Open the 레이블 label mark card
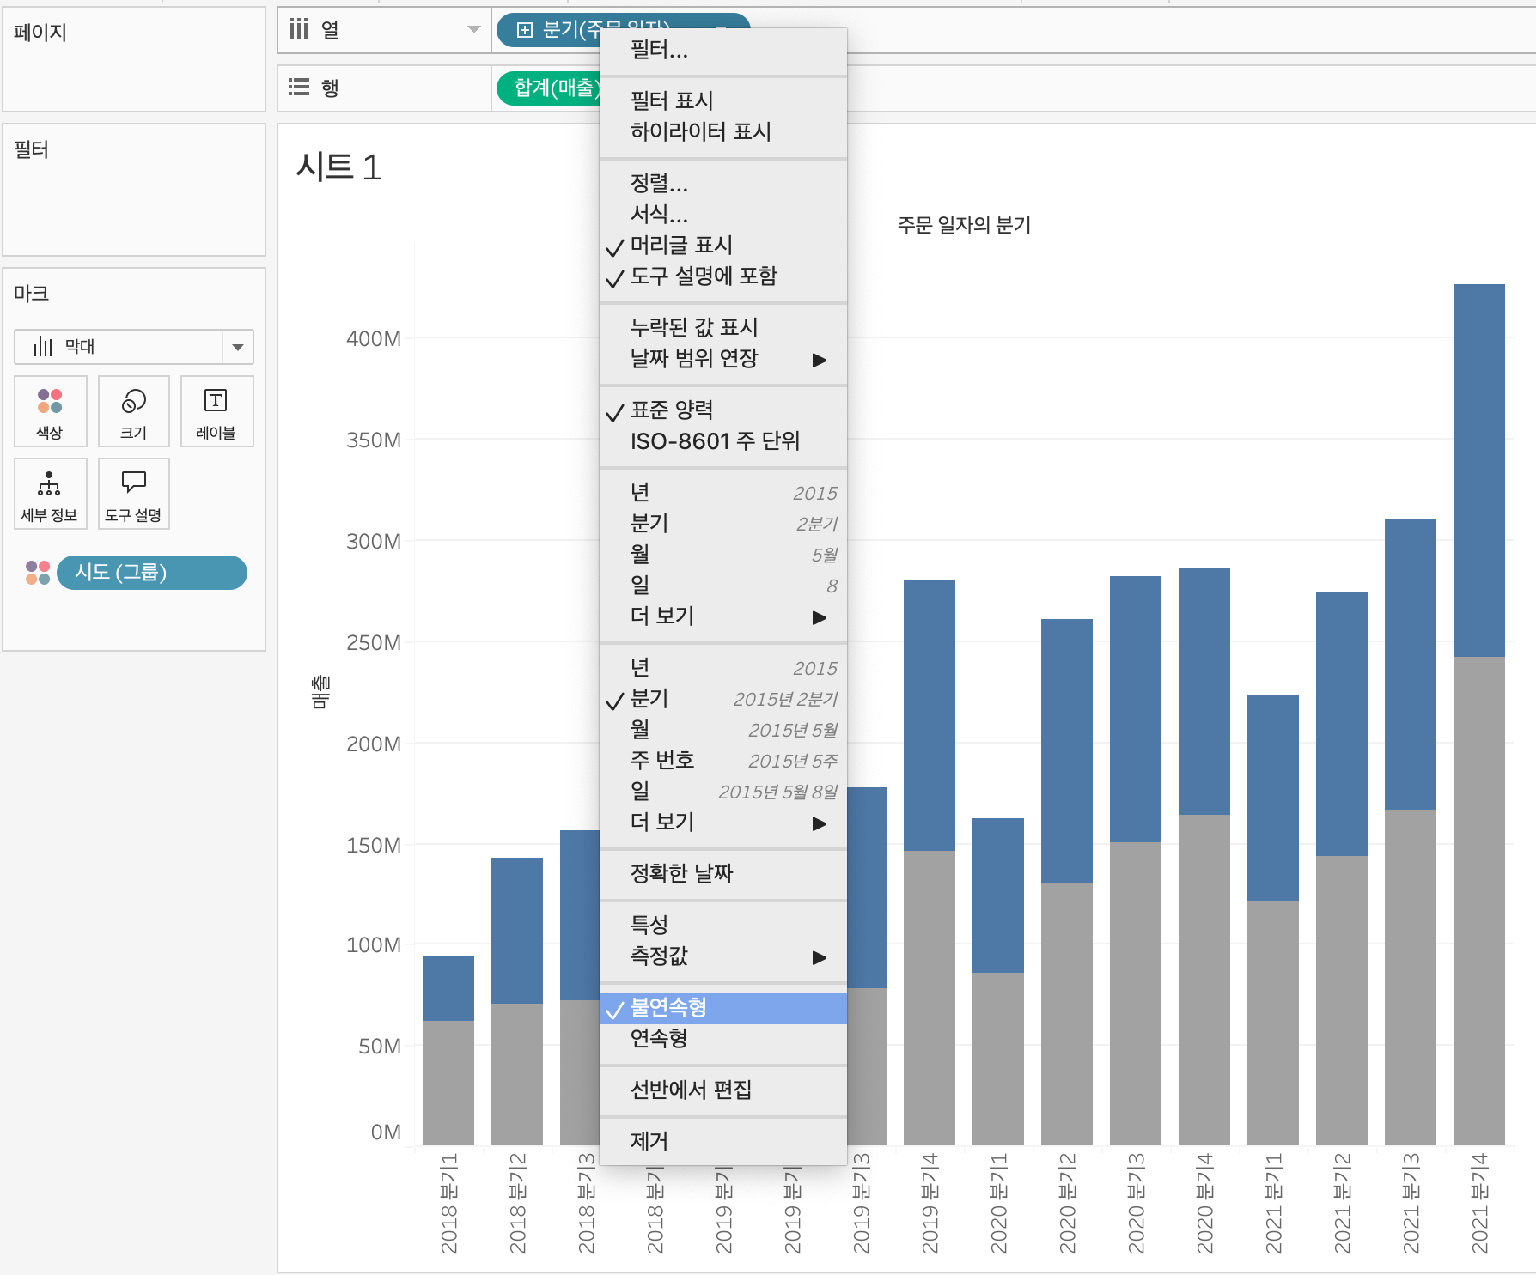 (216, 411)
